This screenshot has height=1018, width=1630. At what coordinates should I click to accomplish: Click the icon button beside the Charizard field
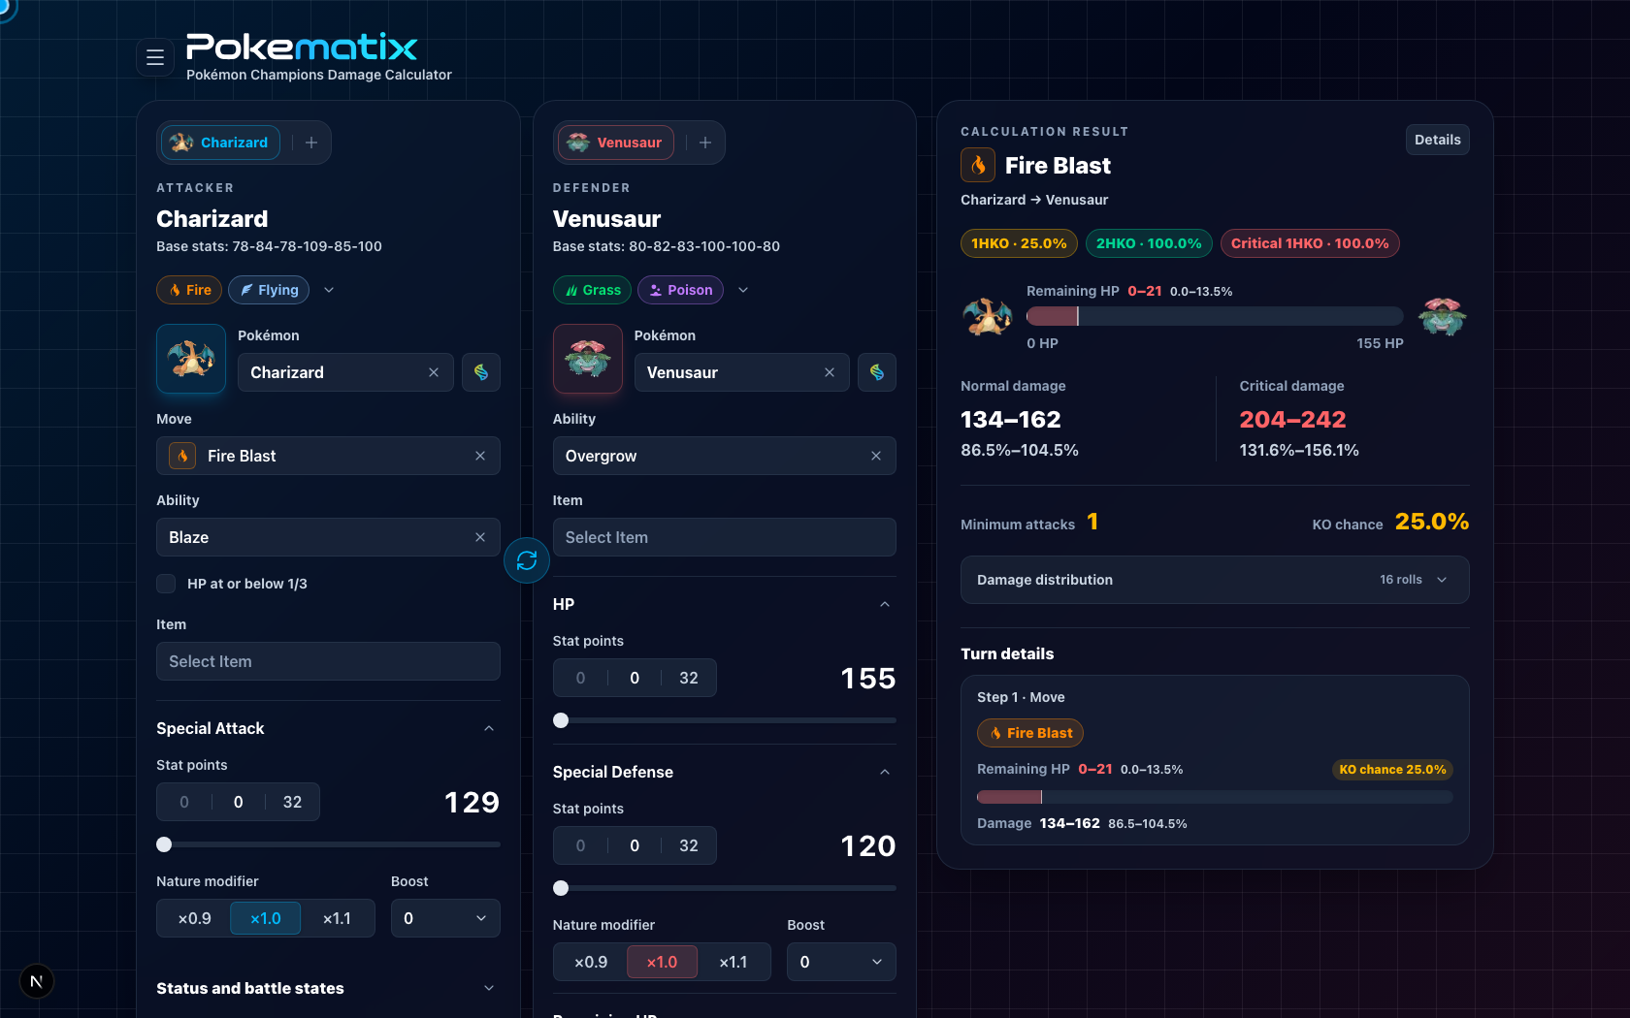point(481,372)
